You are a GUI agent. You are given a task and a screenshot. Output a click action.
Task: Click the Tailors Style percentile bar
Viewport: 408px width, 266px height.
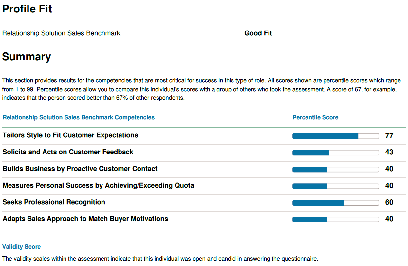pyautogui.click(x=336, y=136)
